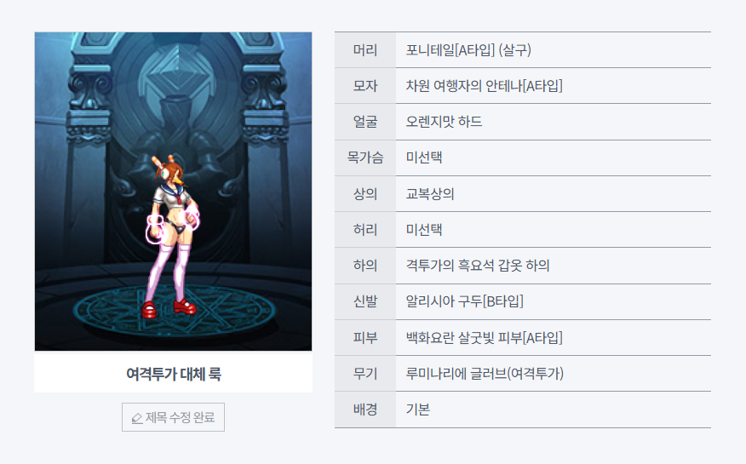Viewport: 746px width, 464px height.
Task: Click the 알리시아 구두[B타입] shoes entry
Action: 464,301
